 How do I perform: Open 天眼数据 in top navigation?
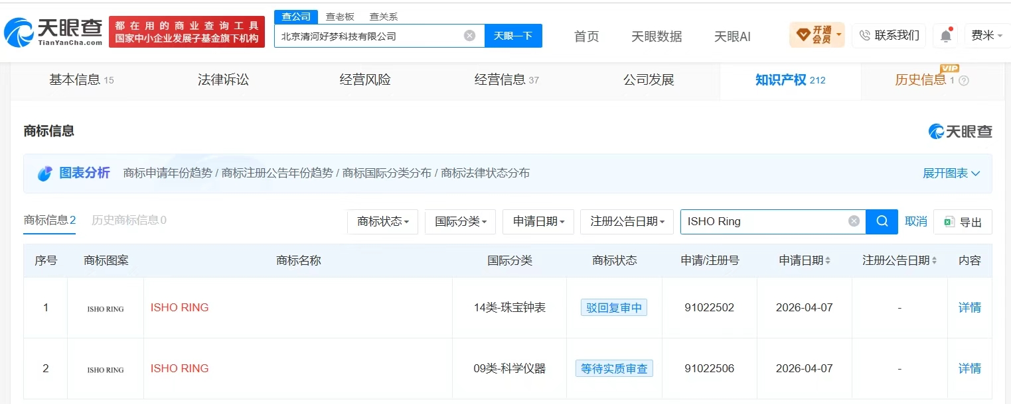click(657, 36)
